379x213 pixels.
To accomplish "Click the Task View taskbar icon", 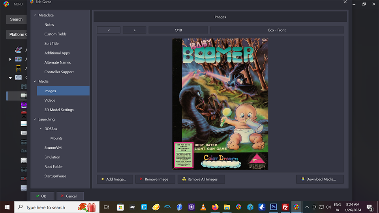I will [x=106, y=207].
